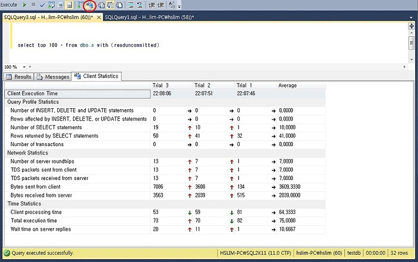The width and height of the screenshot is (418, 262).
Task: Display the Estimated Execution Plan
Action: point(51,5)
